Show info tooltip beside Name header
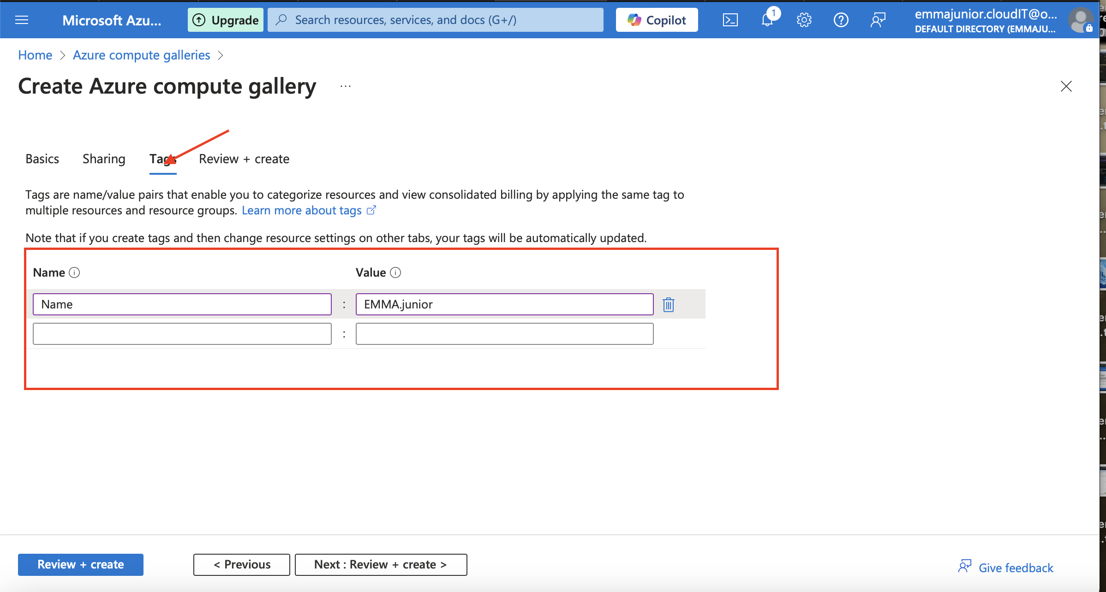Screen dimensions: 1106x592 click(x=74, y=272)
